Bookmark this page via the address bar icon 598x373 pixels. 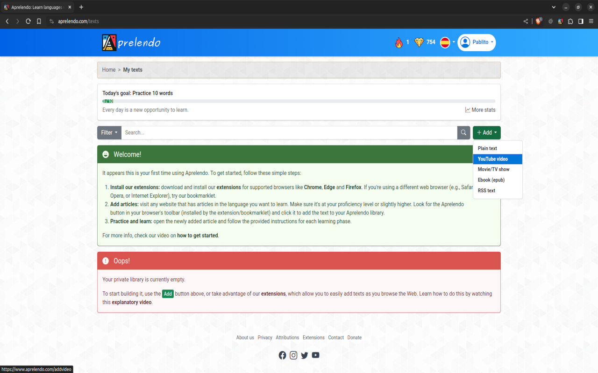click(39, 21)
